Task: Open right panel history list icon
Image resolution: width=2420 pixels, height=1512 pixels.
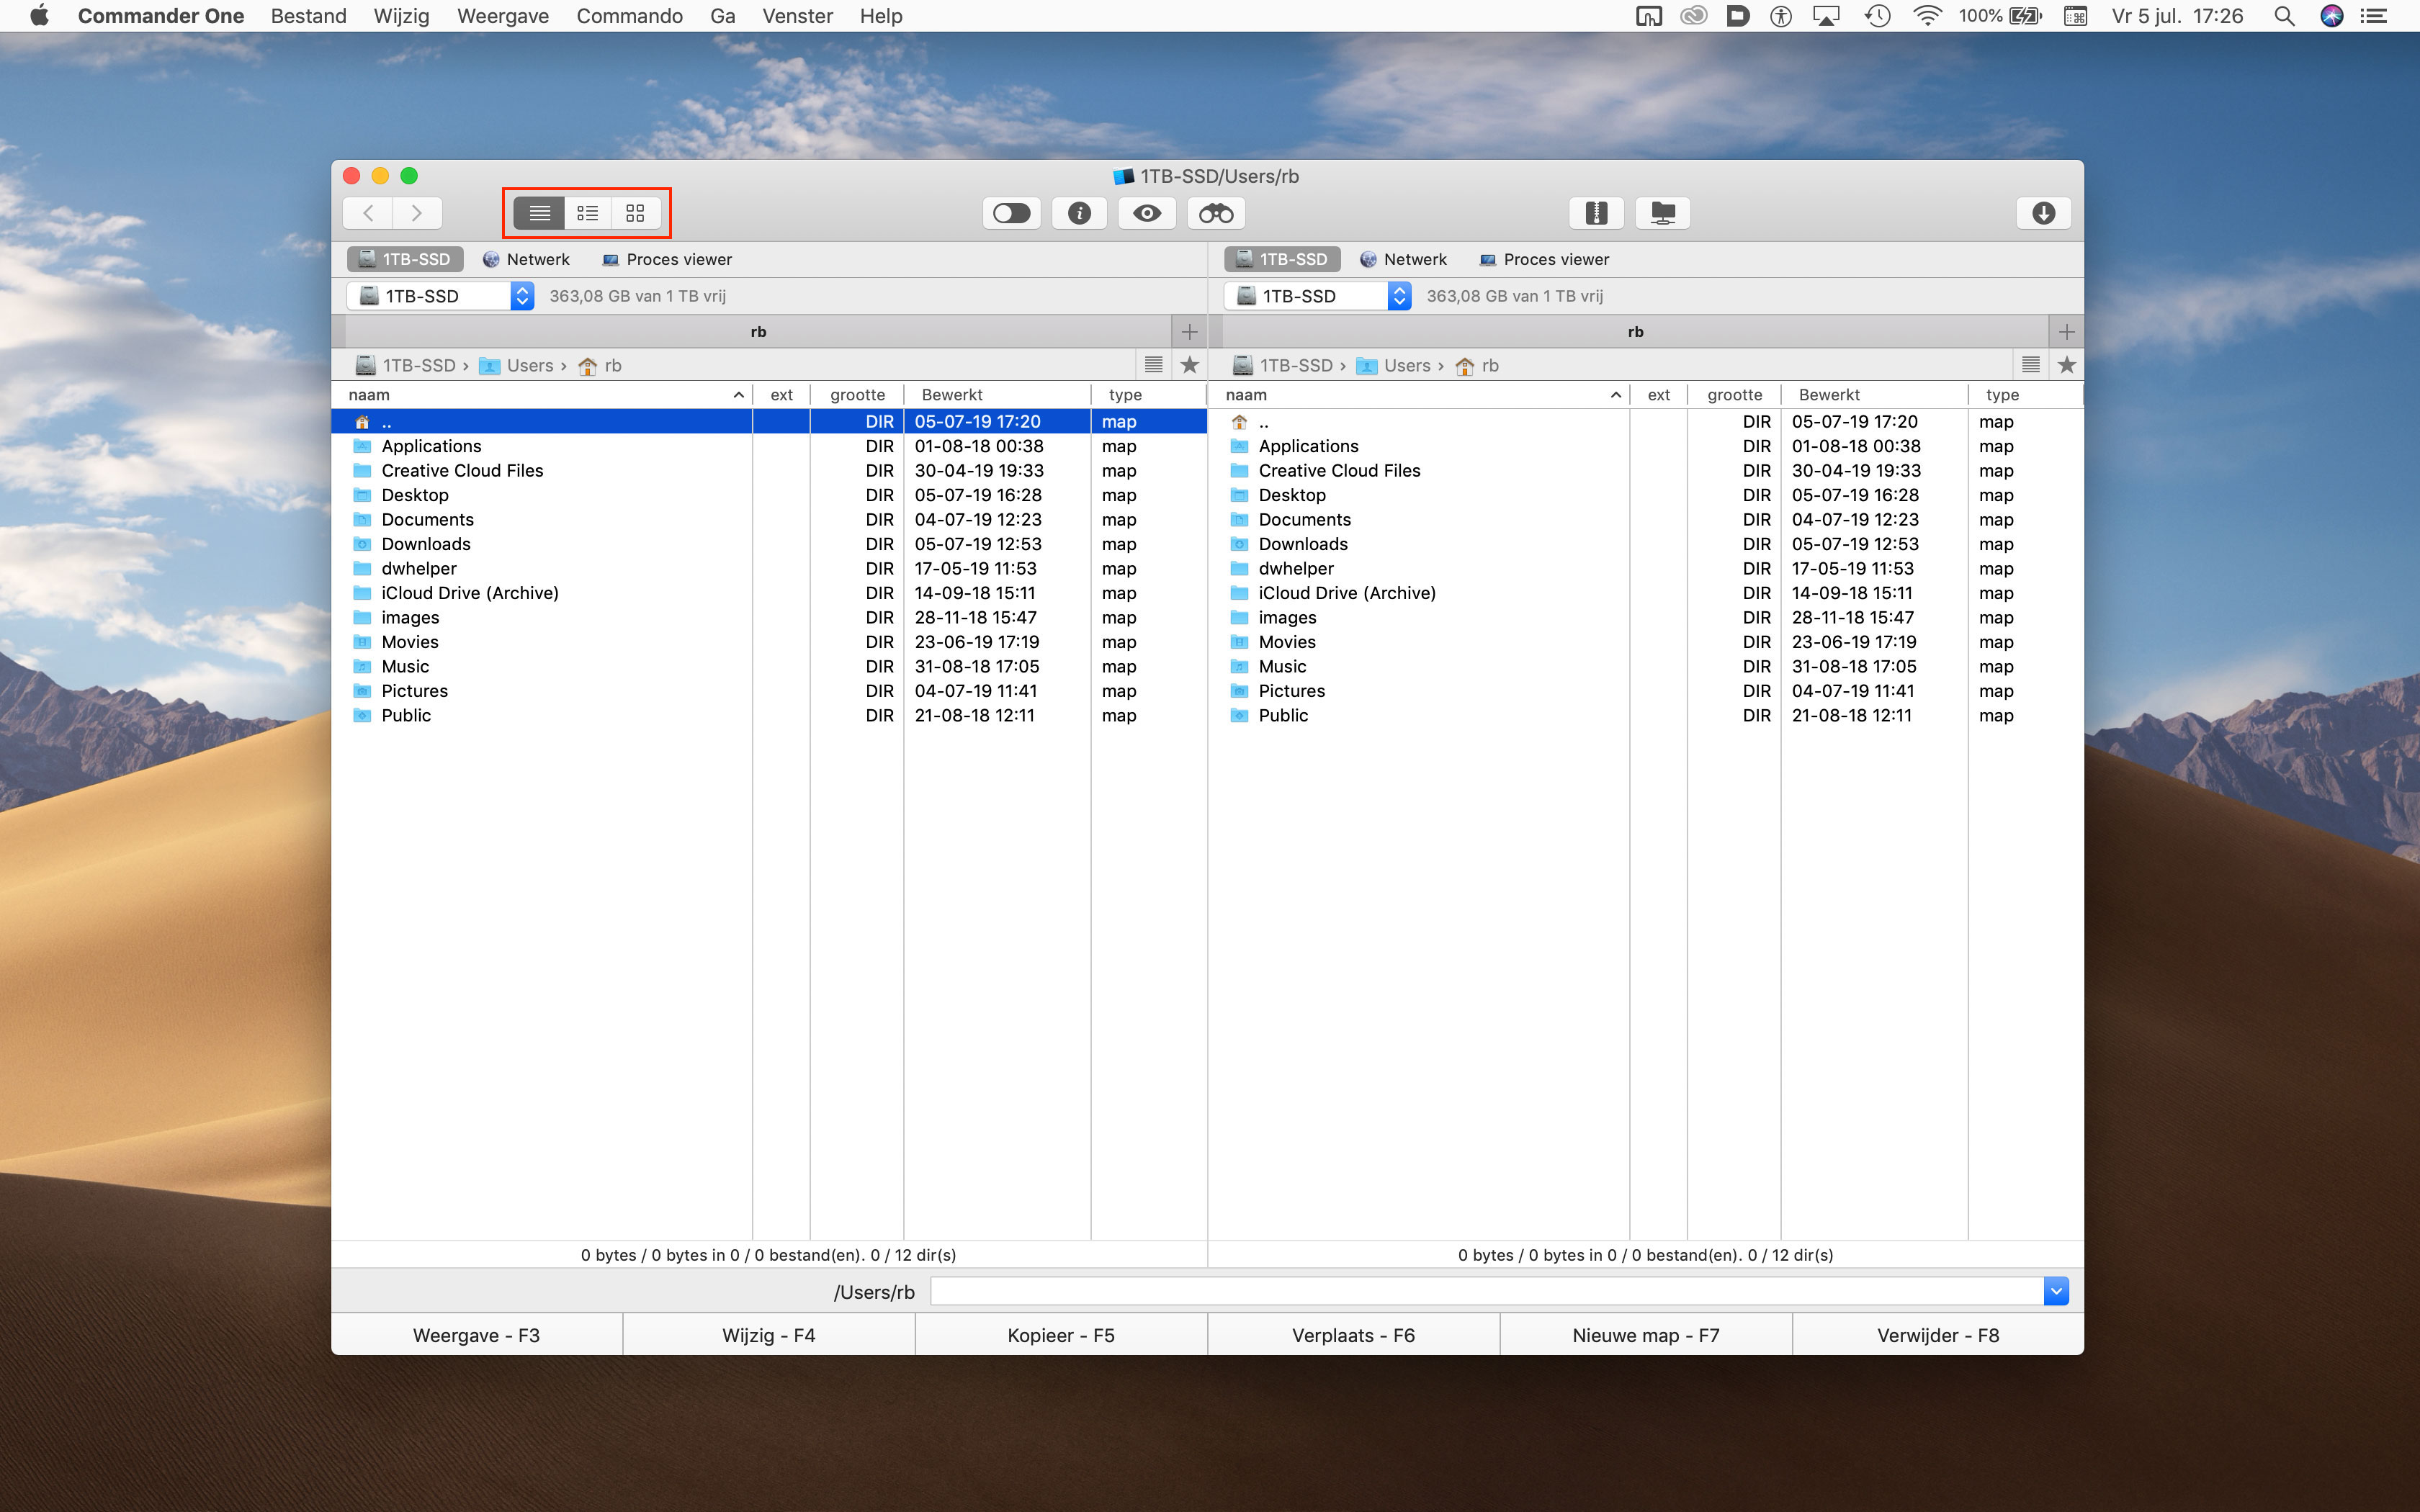Action: click(2030, 365)
